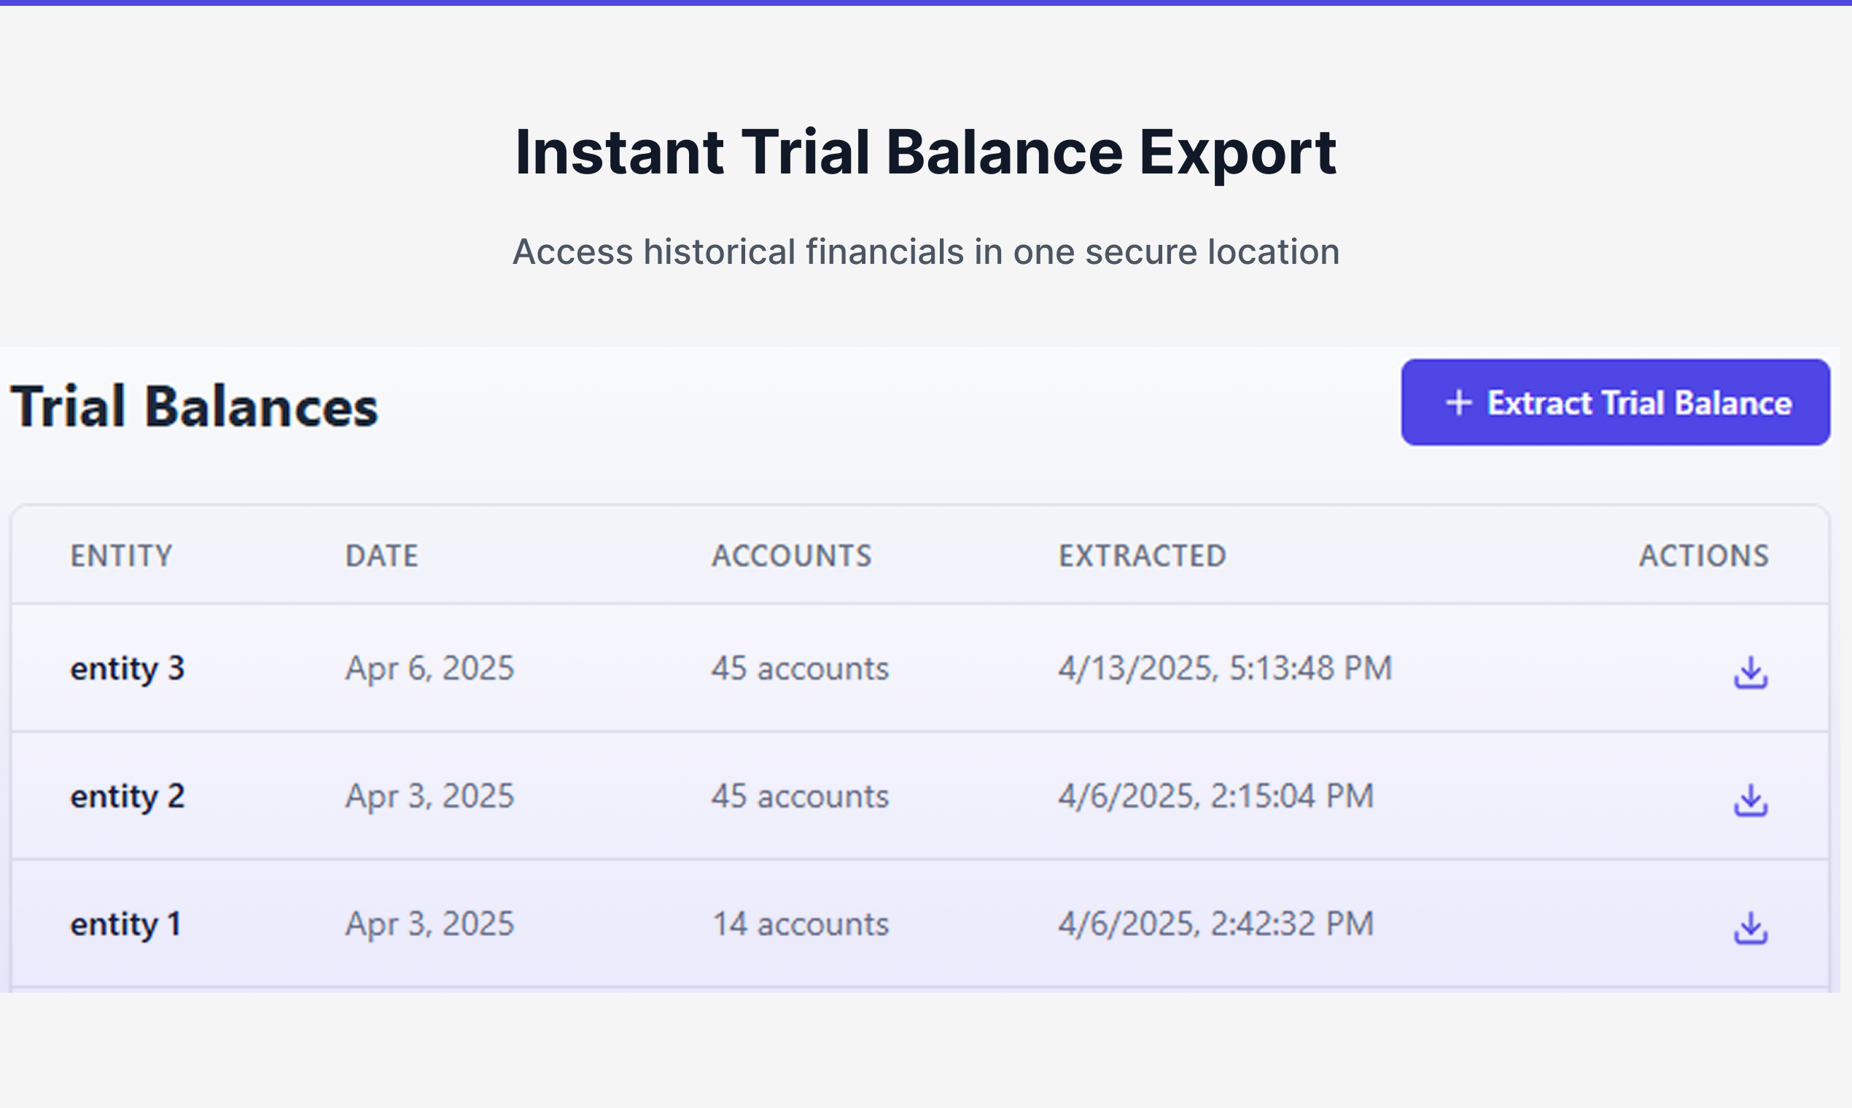Select the entity 2 row name
This screenshot has width=1852, height=1108.
[x=127, y=796]
